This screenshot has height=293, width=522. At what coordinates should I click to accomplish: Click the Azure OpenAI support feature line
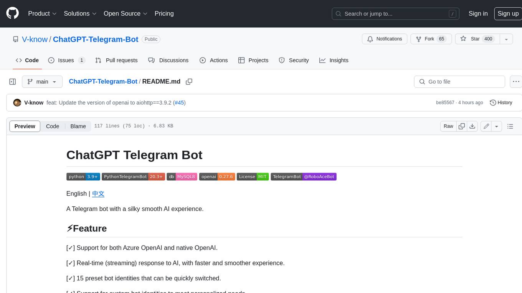click(142, 248)
